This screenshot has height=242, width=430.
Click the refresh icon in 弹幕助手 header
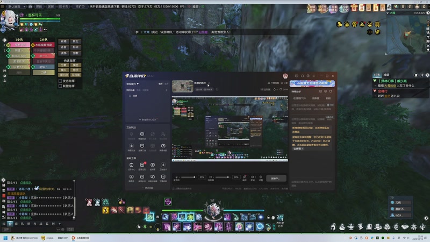[331, 91]
